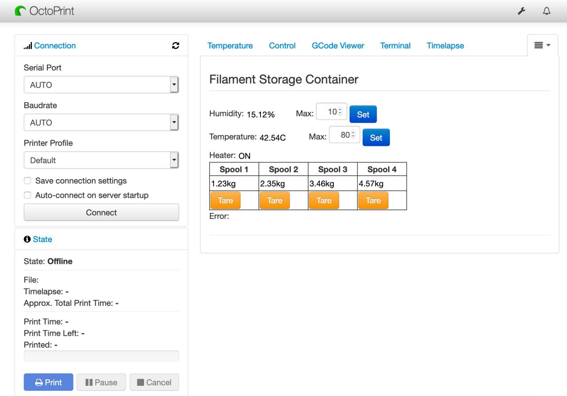The height and width of the screenshot is (396, 567).
Task: Tare the Spool 3 scale
Action: click(324, 200)
